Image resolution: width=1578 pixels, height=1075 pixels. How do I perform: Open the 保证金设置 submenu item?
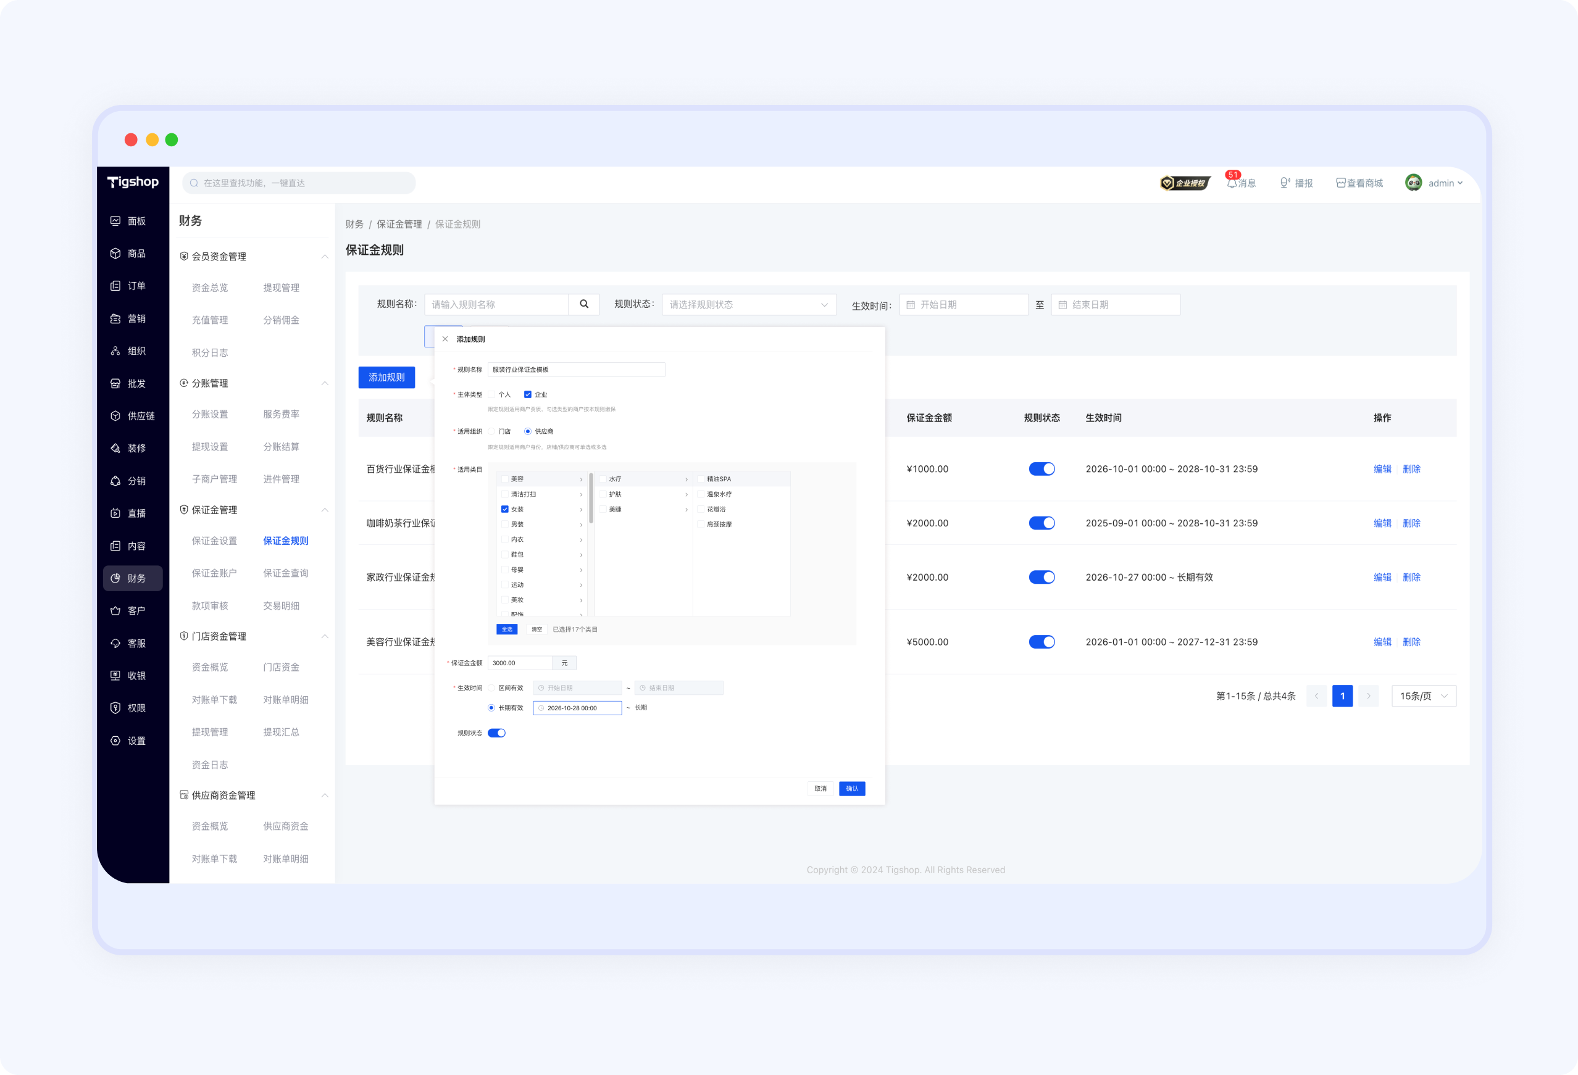(x=215, y=541)
